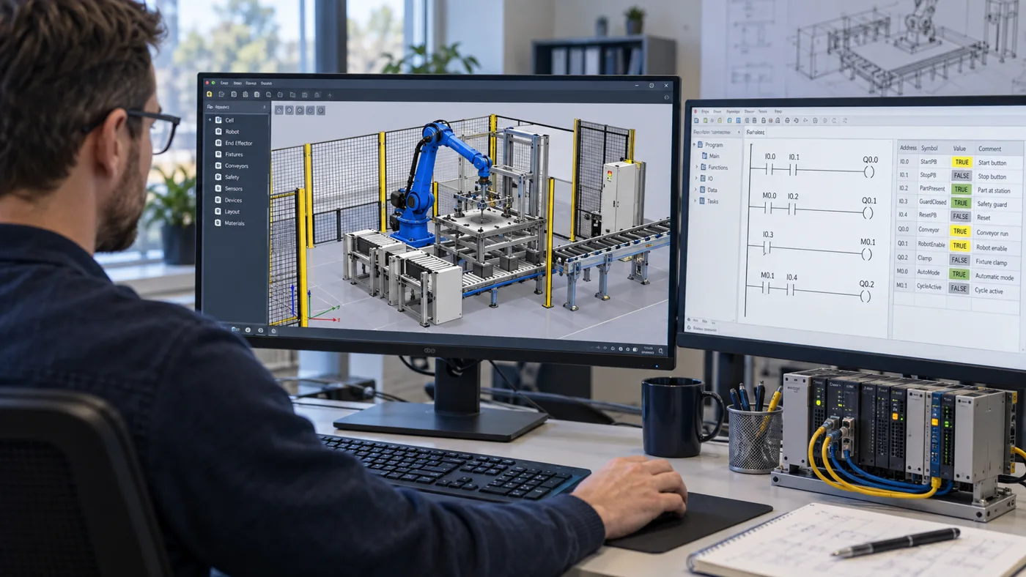
Task: Toggle the TRUE value of RobotEnable
Action: (x=959, y=245)
